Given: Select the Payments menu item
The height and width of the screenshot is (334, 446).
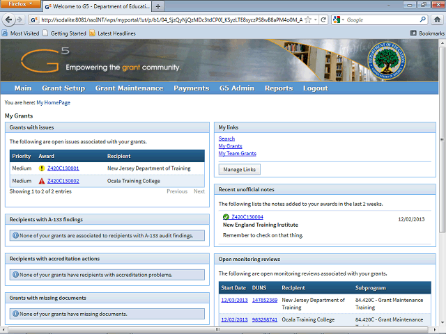Looking at the screenshot, I should point(191,88).
